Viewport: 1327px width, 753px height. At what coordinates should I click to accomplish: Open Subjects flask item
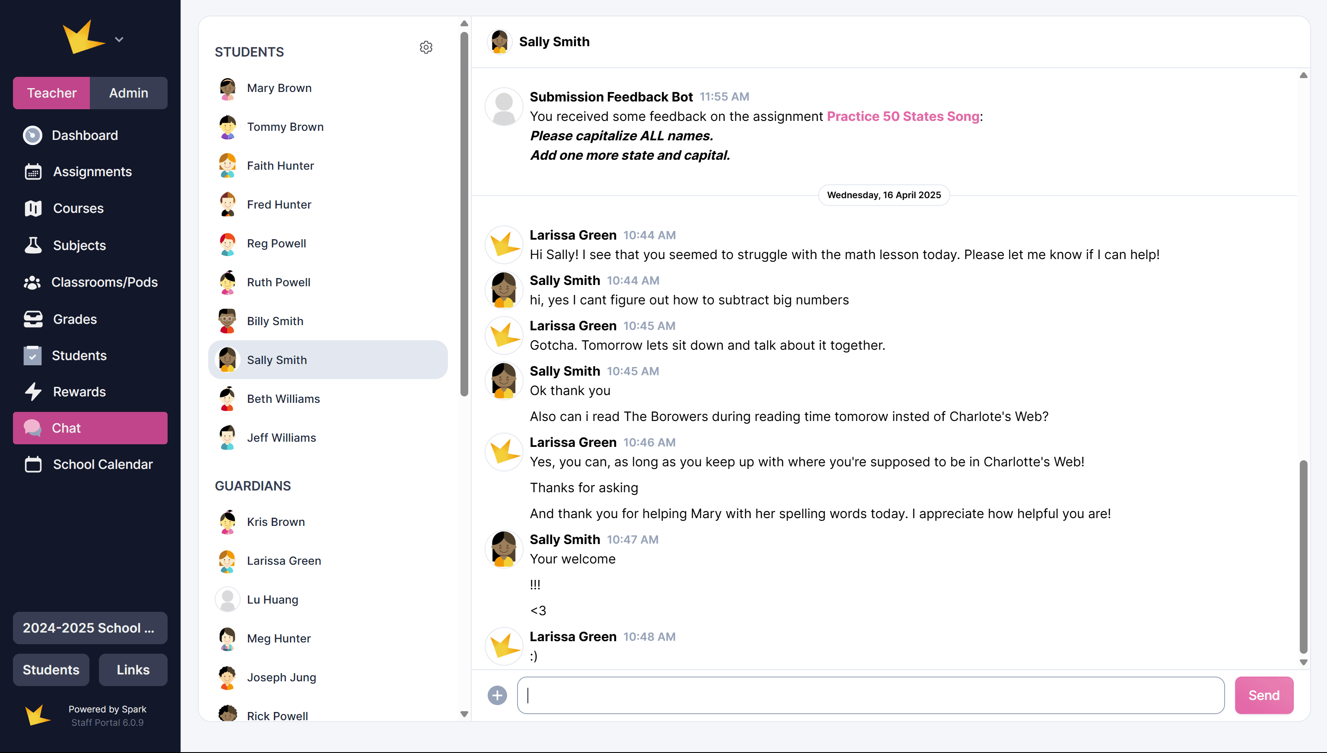[x=79, y=245]
